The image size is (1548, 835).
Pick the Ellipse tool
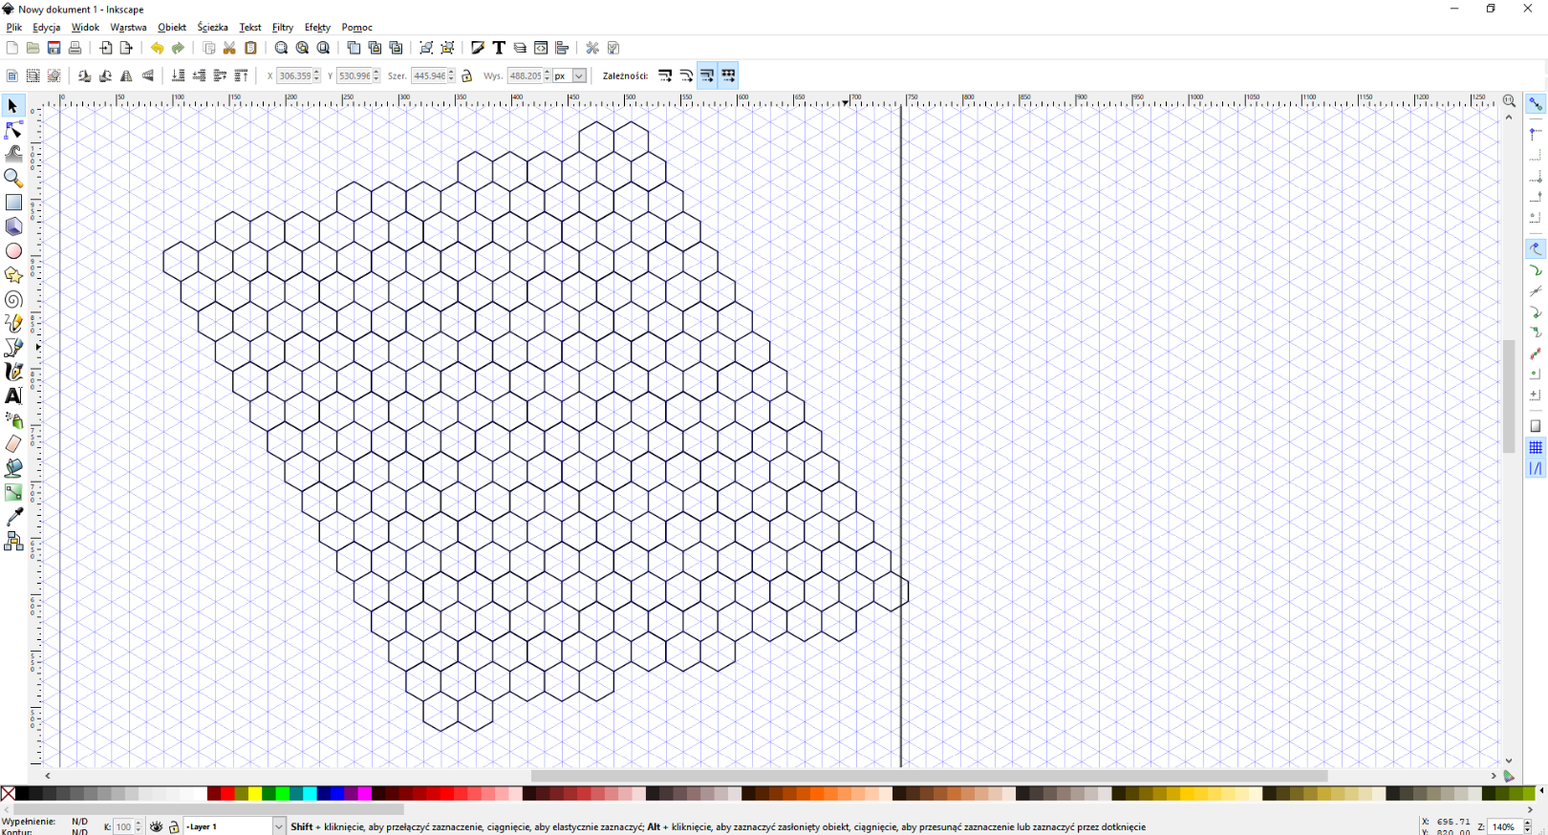coord(13,251)
